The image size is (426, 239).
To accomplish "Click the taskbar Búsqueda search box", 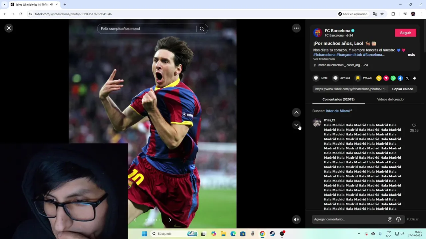I will coord(174,234).
